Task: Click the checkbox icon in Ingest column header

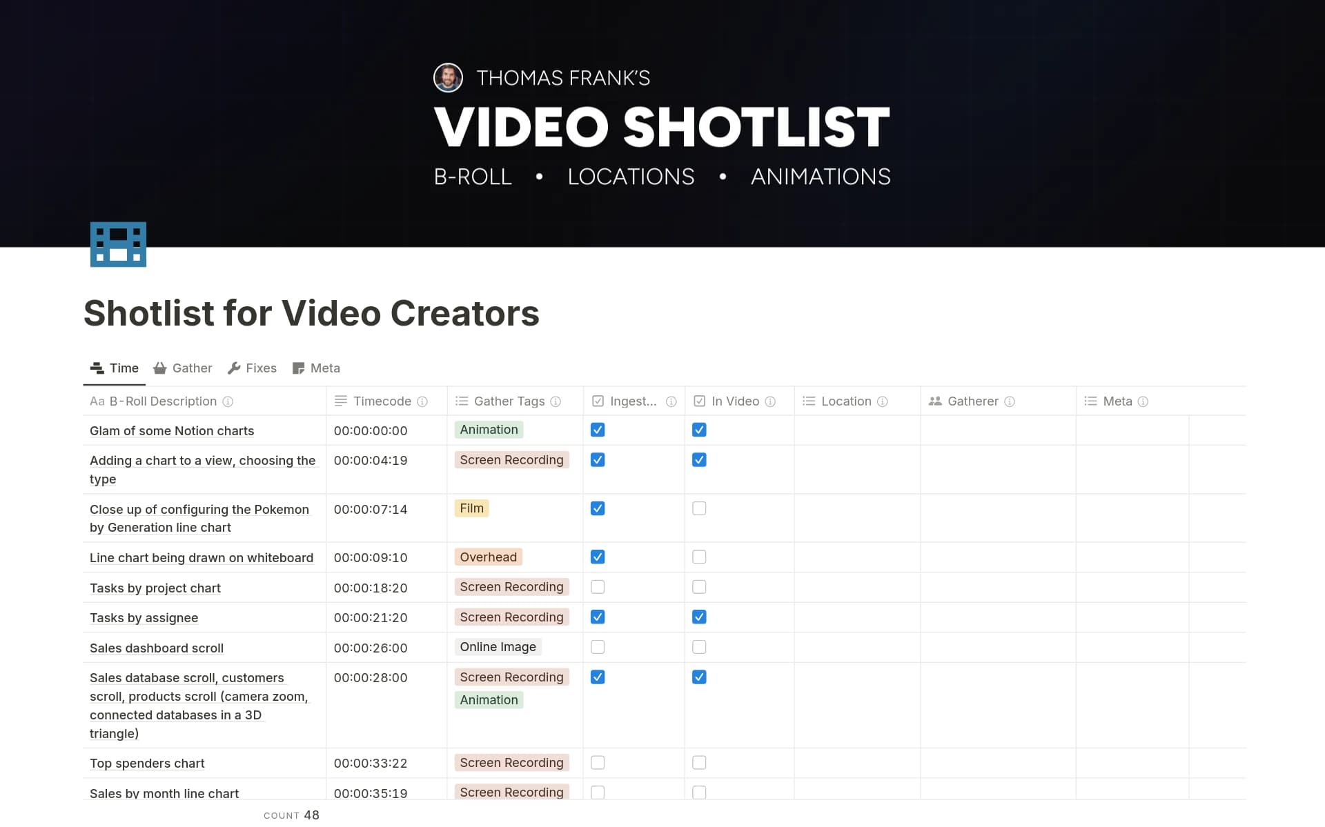Action: (598, 401)
